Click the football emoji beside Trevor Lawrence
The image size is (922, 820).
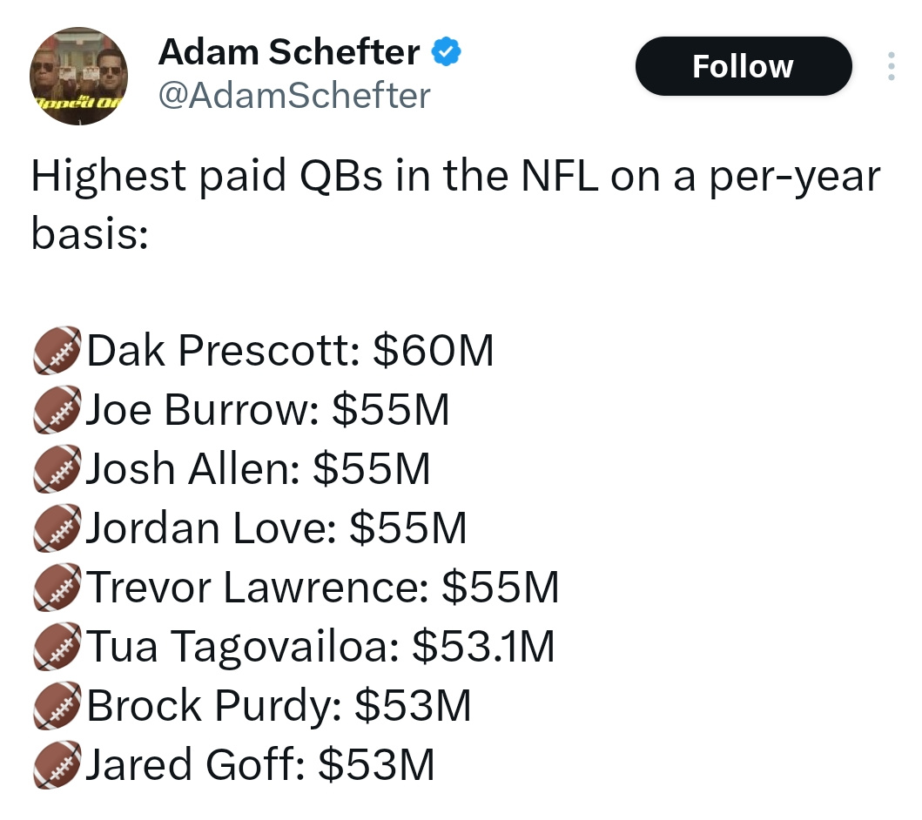57,588
